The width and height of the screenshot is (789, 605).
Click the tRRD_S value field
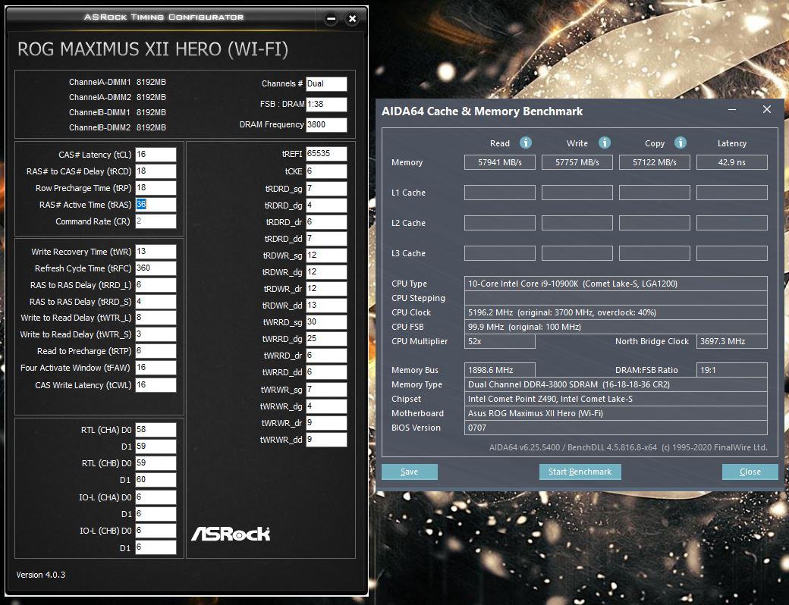pos(156,301)
